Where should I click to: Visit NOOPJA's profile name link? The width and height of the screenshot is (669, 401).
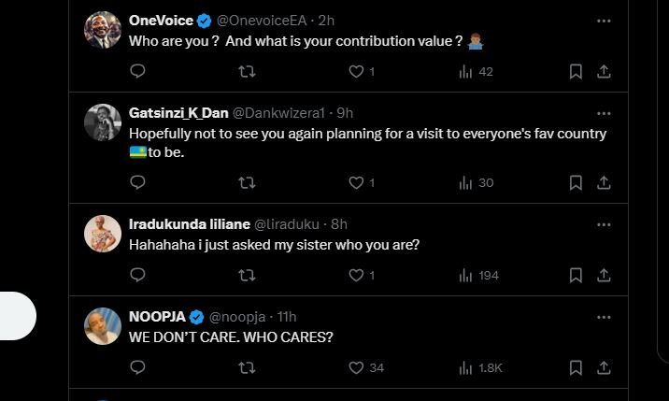click(x=157, y=317)
